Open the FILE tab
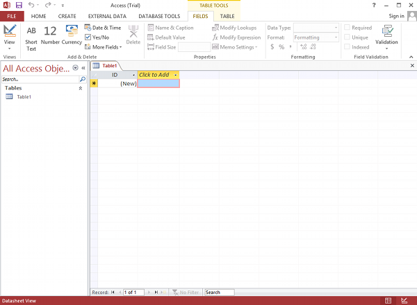417x305 pixels. point(12,16)
